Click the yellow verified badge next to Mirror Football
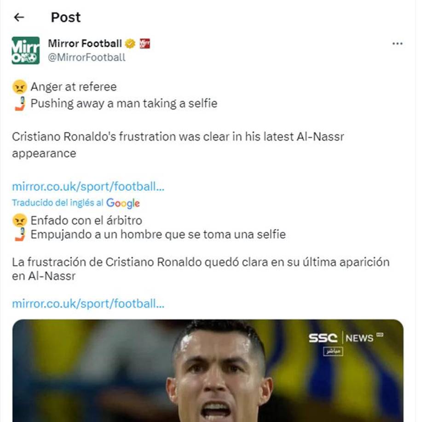The width and height of the screenshot is (426, 422). coord(130,44)
